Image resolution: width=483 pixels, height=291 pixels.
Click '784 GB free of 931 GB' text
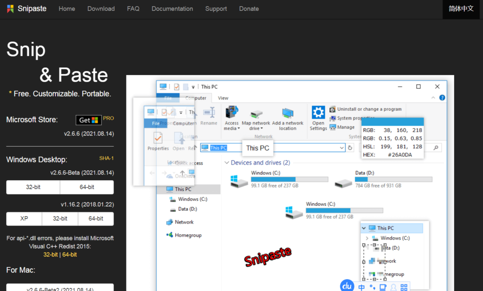pos(378,186)
